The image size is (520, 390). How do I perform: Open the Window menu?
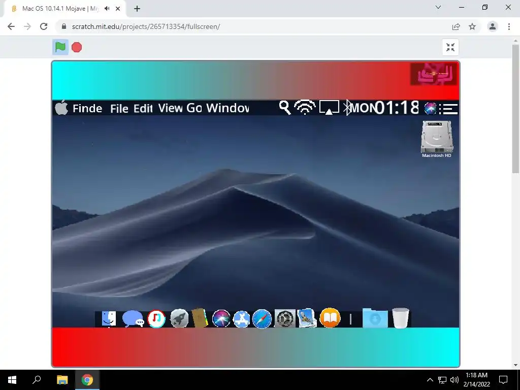pos(227,108)
